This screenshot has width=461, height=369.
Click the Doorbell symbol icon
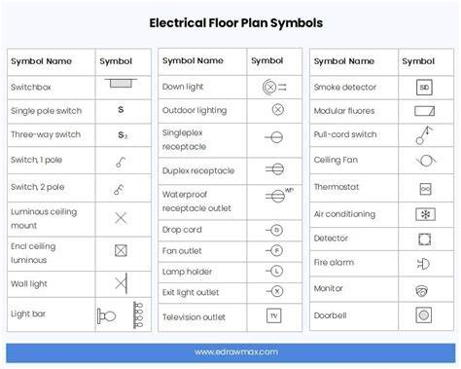[x=424, y=314]
